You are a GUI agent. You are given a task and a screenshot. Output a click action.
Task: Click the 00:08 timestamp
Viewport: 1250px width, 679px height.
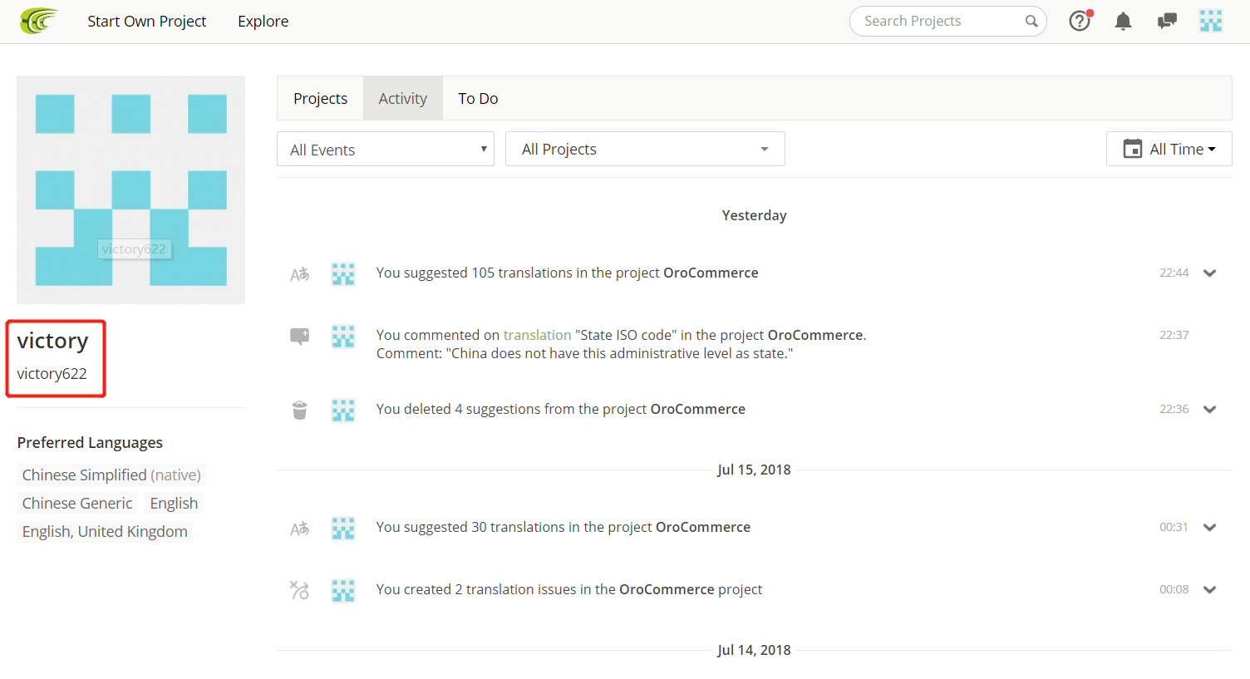[1174, 589]
